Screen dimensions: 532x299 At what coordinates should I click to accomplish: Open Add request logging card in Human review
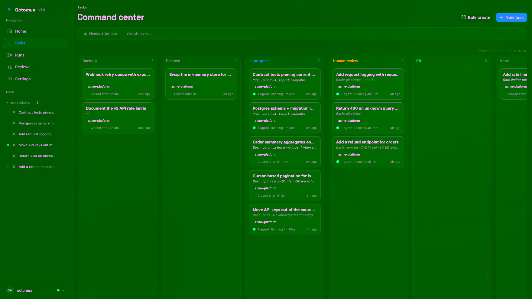pyautogui.click(x=368, y=84)
